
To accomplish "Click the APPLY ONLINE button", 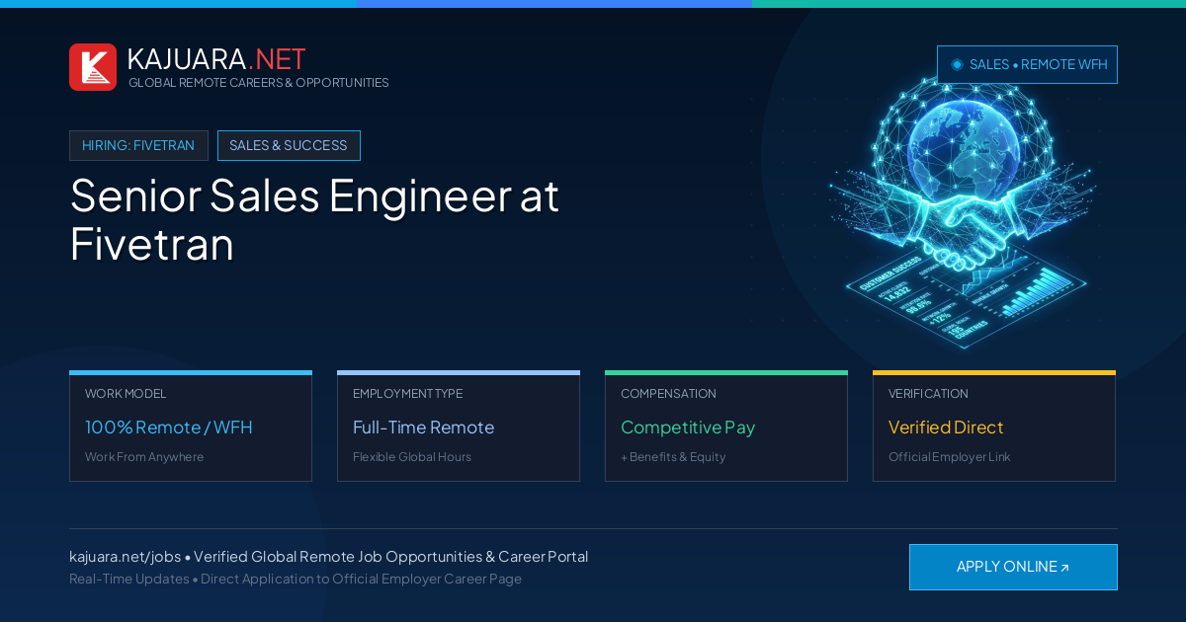I will coord(1013,567).
